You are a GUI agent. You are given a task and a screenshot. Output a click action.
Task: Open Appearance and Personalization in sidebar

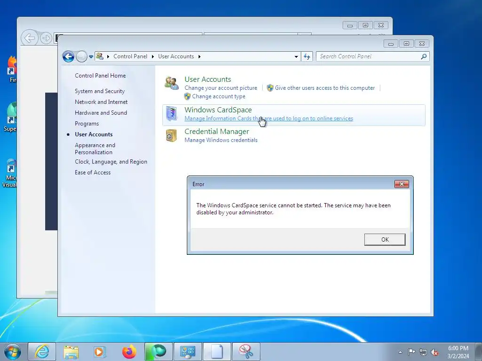click(95, 149)
